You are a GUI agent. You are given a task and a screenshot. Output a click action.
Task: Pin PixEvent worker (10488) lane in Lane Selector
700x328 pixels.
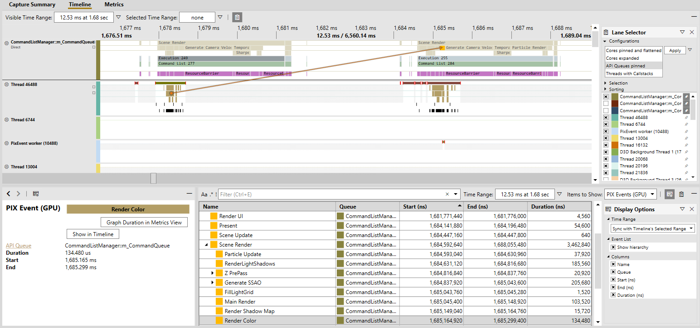[x=686, y=131]
